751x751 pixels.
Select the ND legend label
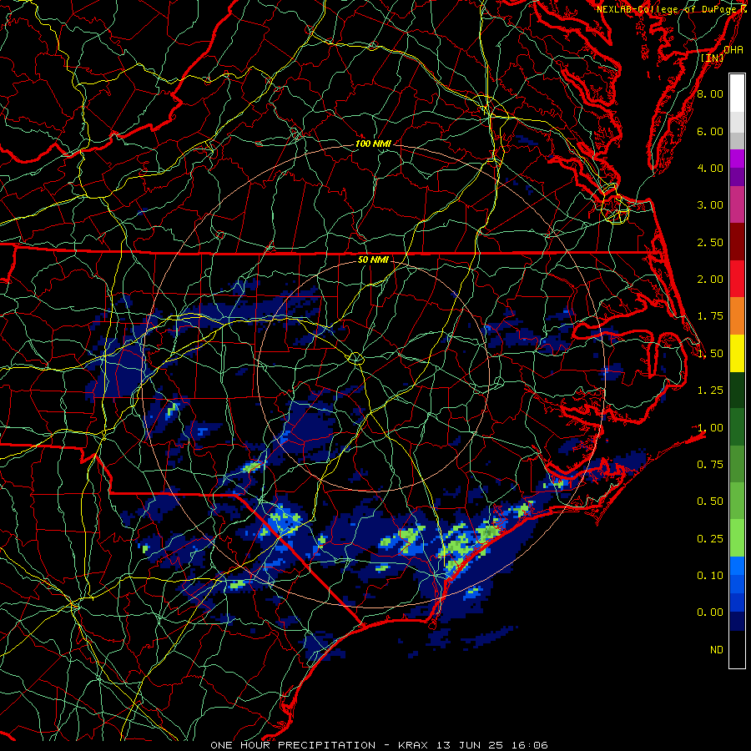[717, 650]
